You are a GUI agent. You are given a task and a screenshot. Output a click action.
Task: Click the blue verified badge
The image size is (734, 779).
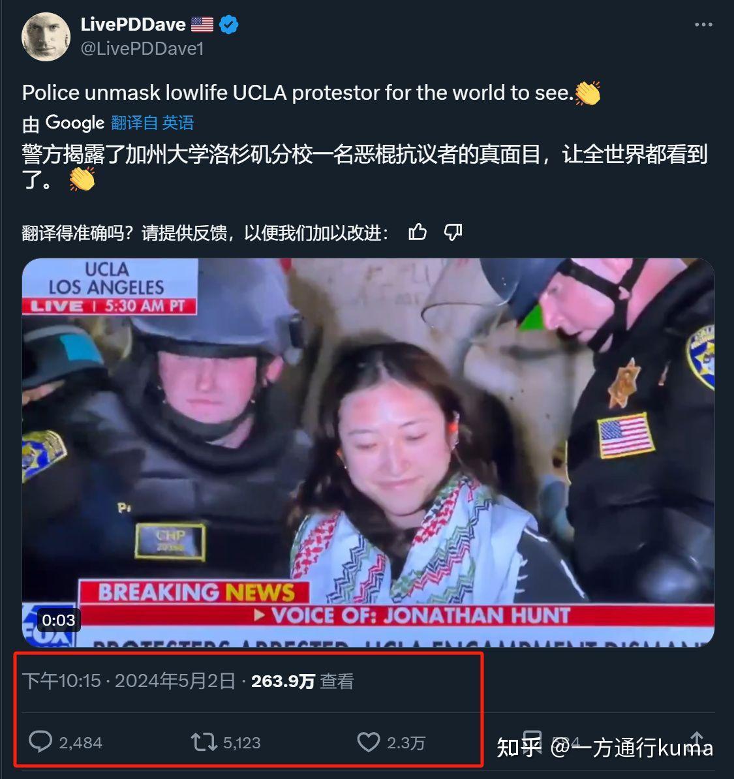[228, 24]
